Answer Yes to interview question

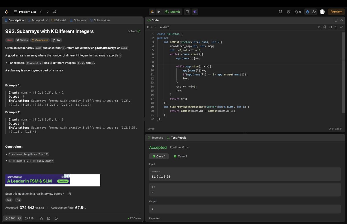point(9,200)
